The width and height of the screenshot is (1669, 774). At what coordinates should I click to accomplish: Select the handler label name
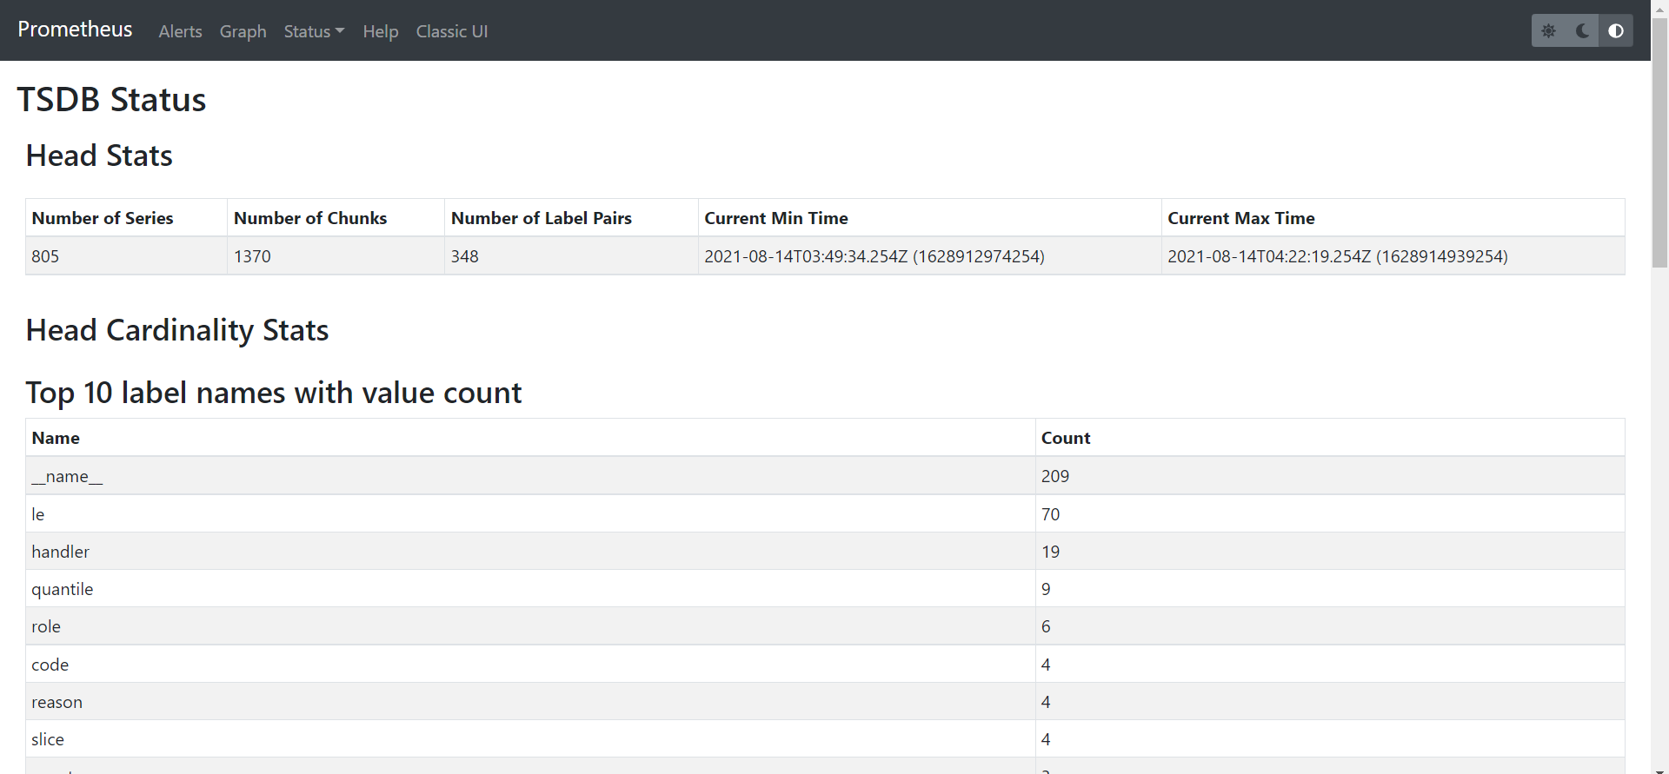click(61, 552)
